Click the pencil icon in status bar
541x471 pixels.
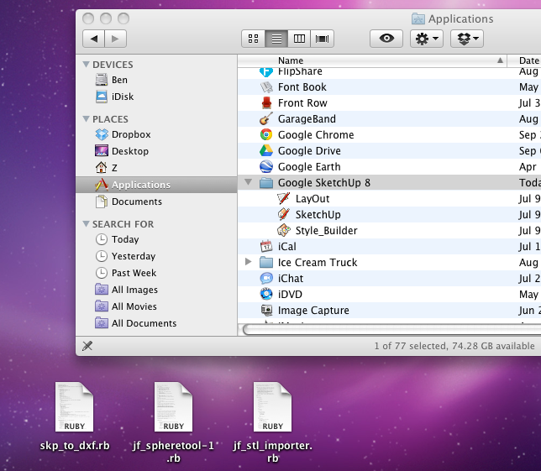[x=87, y=346]
